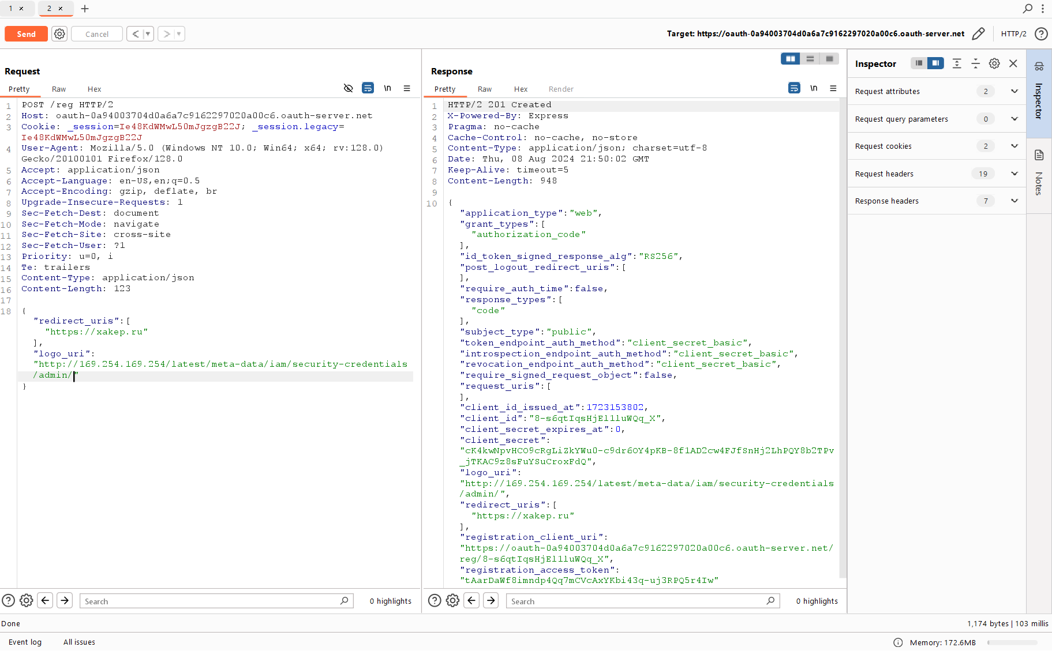Viewport: 1052px width, 651px height.
Task: Toggle hide non-printable characters in Request
Action: 349,88
